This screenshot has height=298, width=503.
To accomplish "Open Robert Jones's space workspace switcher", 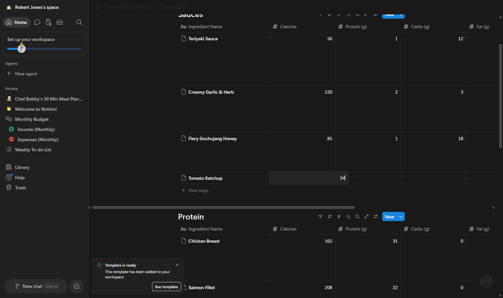I will 33,7.
